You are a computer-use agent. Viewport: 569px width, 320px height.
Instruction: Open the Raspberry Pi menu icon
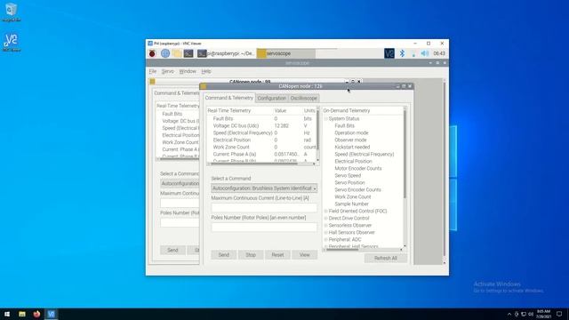click(152, 53)
